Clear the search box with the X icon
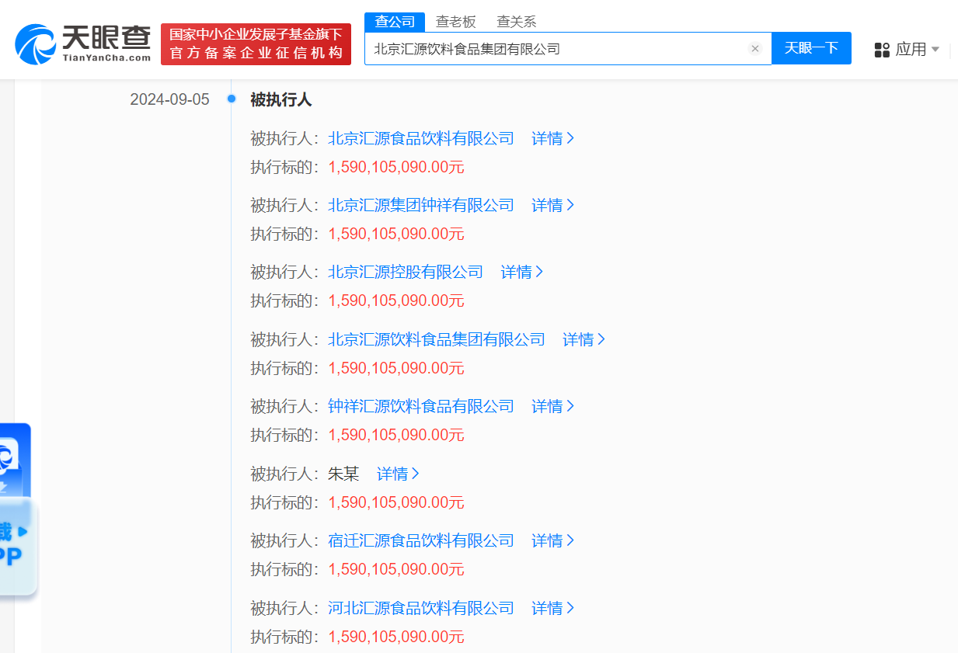The width and height of the screenshot is (958, 653). 754,48
